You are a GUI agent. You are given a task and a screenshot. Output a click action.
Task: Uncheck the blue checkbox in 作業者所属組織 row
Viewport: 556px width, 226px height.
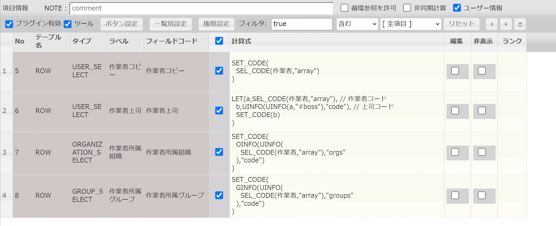point(219,152)
